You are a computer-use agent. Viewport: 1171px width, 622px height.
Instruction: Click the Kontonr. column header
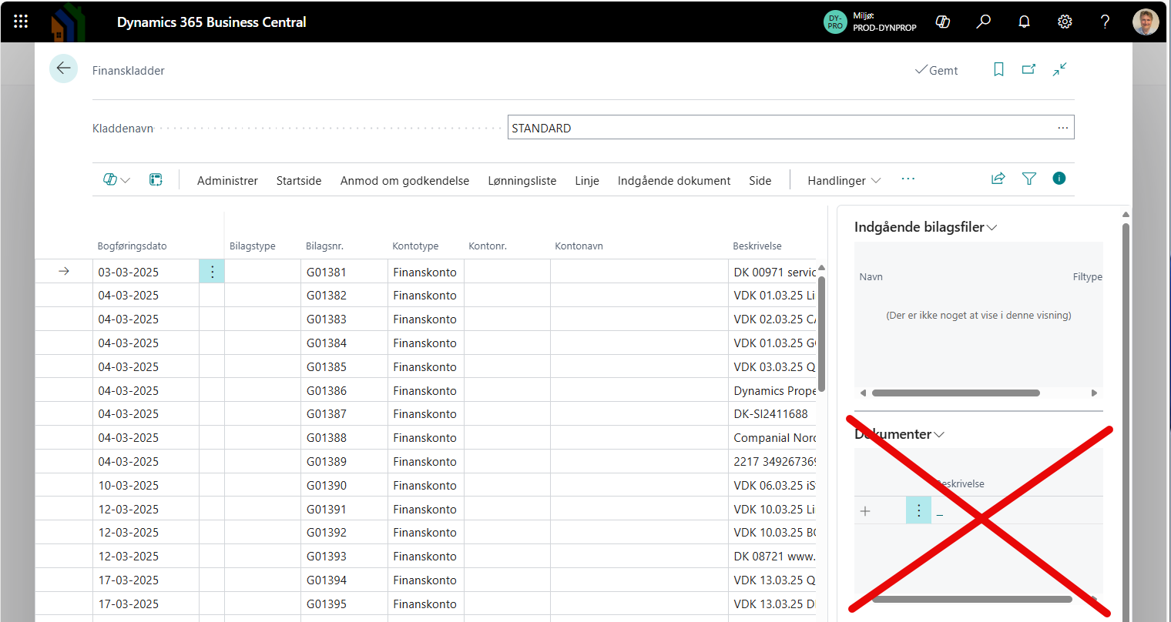point(488,246)
